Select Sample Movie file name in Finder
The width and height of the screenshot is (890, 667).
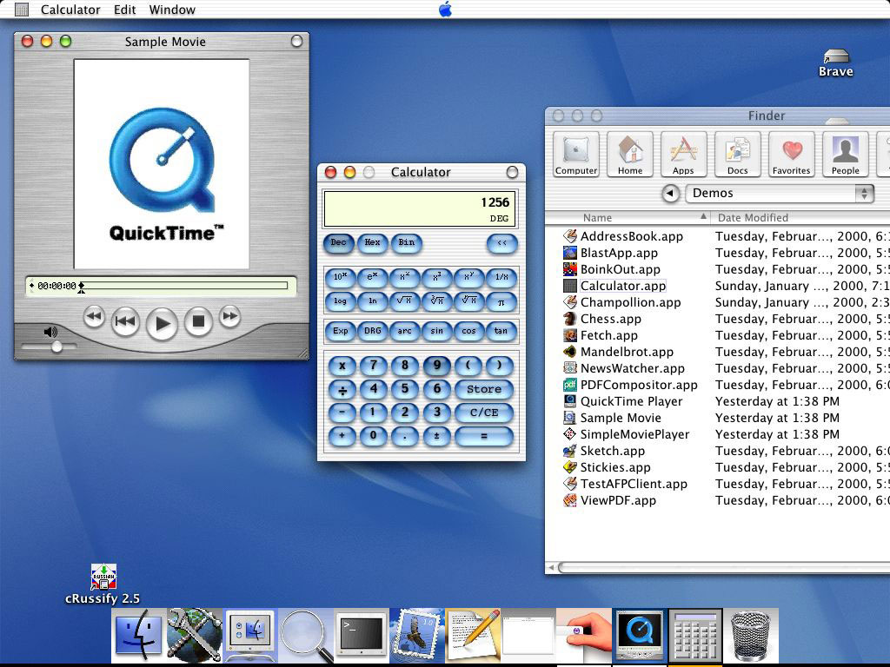(x=621, y=418)
